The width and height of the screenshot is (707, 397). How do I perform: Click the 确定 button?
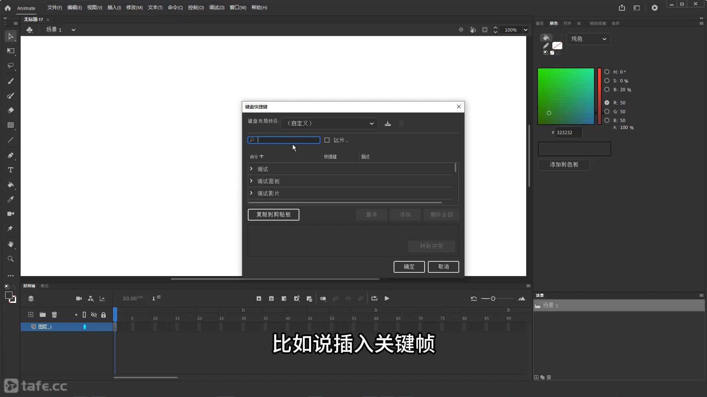click(x=409, y=267)
